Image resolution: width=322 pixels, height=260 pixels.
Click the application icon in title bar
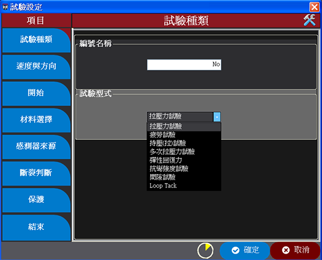coord(5,6)
